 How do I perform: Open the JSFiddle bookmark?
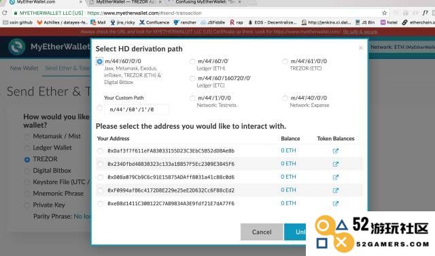point(213,22)
